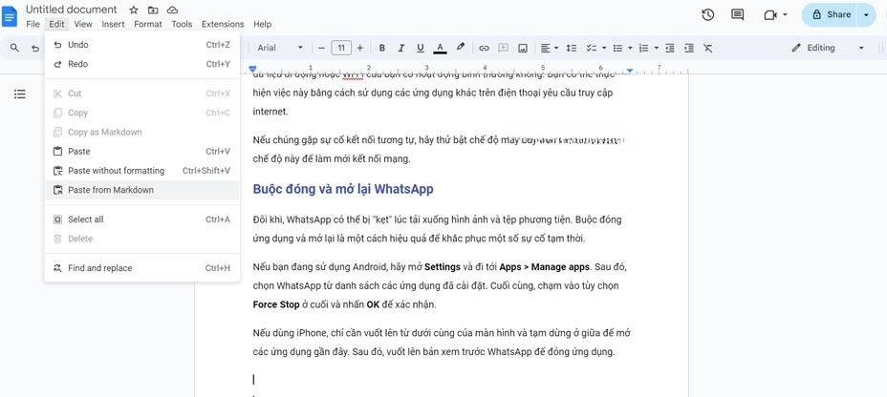Click heading Buộc đóng và mở lại WhatsApp
The height and width of the screenshot is (397, 887).
click(343, 189)
